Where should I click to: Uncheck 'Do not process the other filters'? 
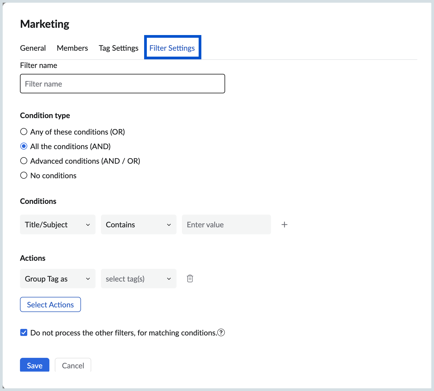pos(24,332)
